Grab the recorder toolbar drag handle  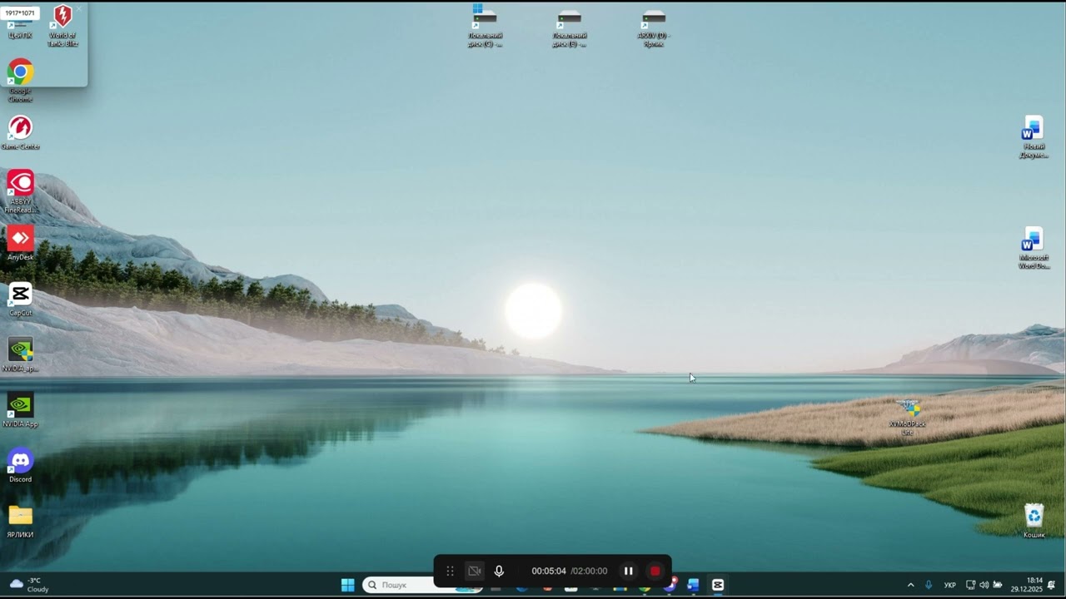pyautogui.click(x=450, y=571)
